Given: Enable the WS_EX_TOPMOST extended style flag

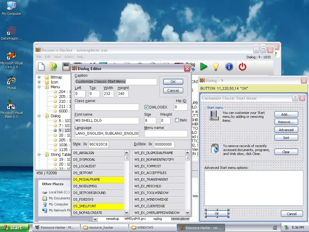Looking at the screenshot, I should pyautogui.click(x=159, y=166).
